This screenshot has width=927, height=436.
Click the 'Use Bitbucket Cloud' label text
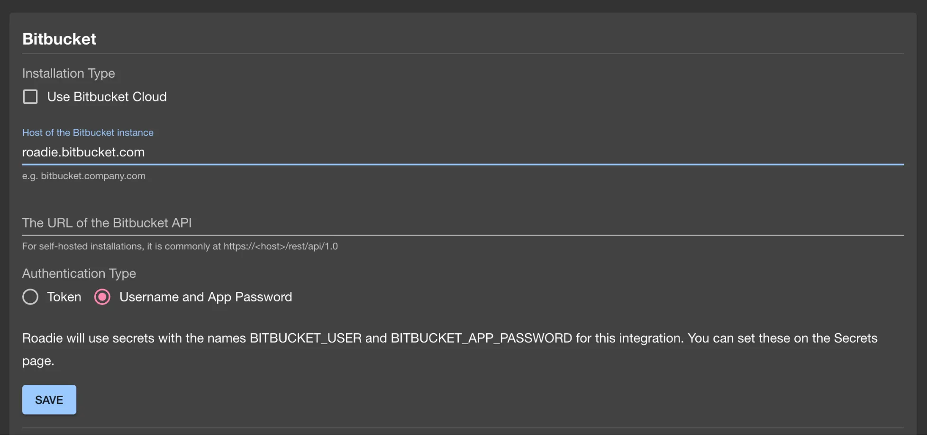[107, 97]
